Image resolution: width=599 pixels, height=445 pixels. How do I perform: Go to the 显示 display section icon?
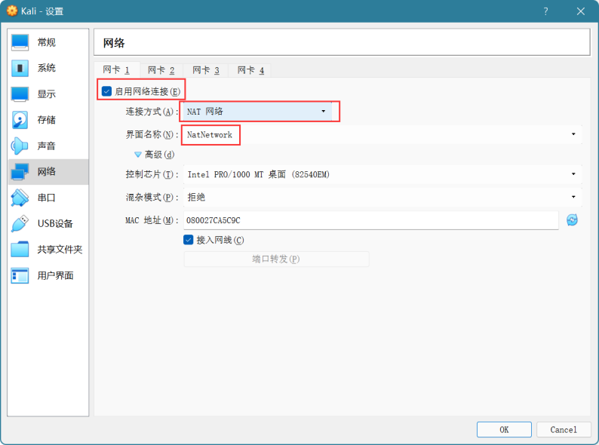pyautogui.click(x=20, y=94)
